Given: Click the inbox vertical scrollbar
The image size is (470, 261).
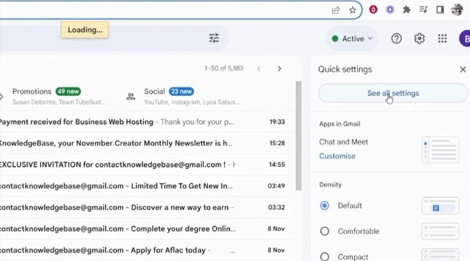Looking at the screenshot, I should coord(298,136).
